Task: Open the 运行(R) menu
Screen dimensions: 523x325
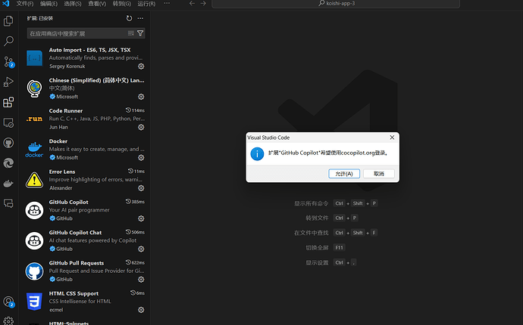Action: click(x=146, y=4)
